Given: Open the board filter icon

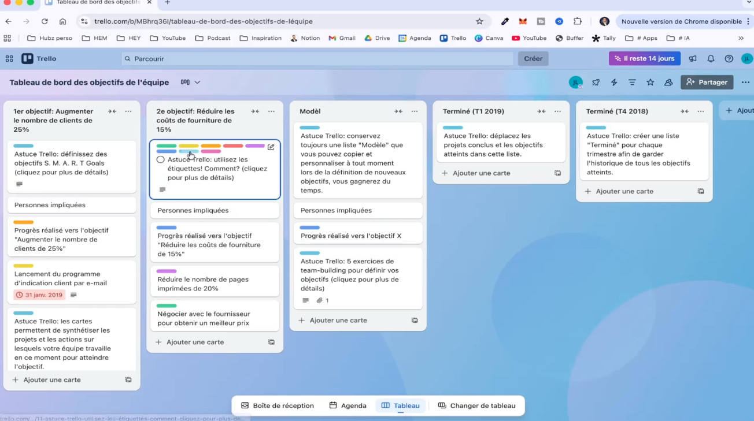Looking at the screenshot, I should point(632,83).
